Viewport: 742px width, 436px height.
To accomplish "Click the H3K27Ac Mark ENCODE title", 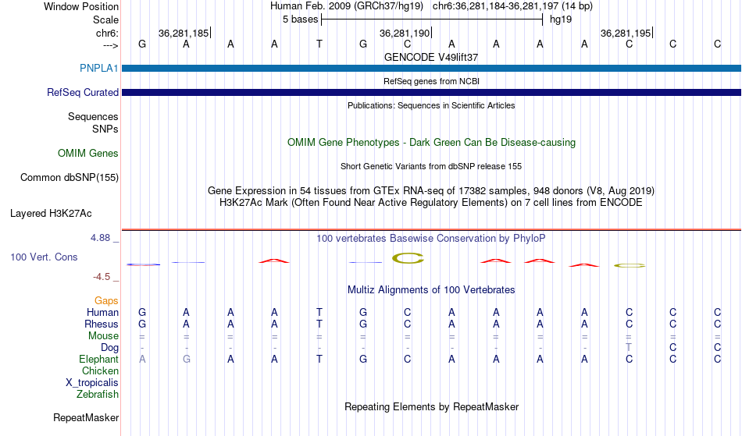I will coord(431,203).
